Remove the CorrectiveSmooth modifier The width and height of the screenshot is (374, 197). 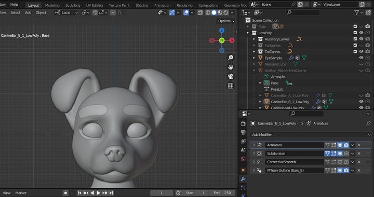(x=359, y=162)
